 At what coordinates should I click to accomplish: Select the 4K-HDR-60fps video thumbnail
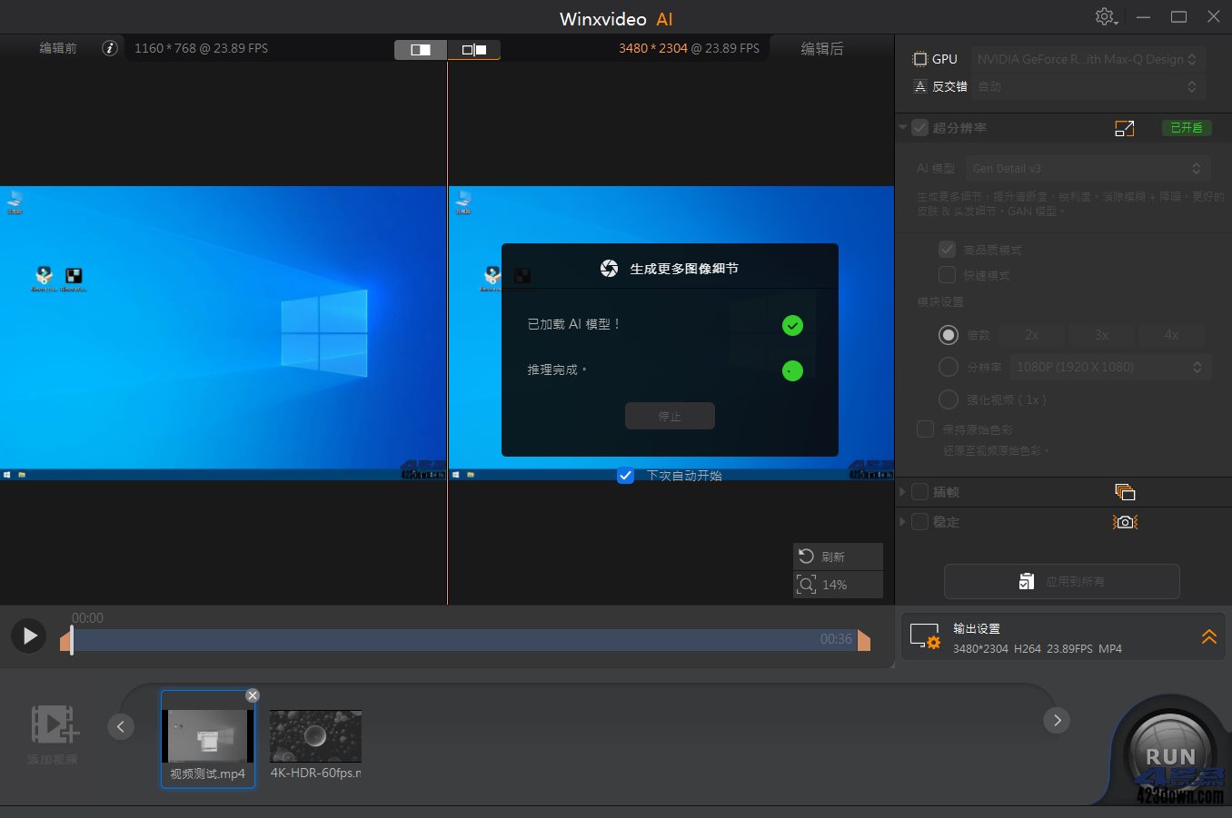316,736
